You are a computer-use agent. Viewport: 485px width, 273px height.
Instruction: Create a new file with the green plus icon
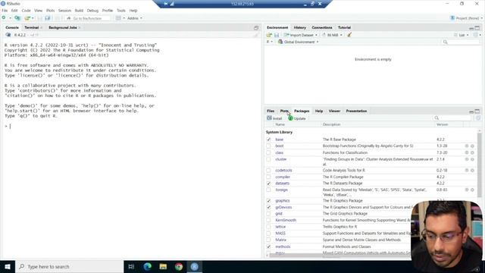tap(4, 18)
